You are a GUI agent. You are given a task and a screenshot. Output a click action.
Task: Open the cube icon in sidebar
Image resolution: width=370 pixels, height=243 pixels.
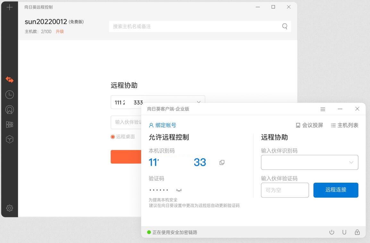(9, 139)
